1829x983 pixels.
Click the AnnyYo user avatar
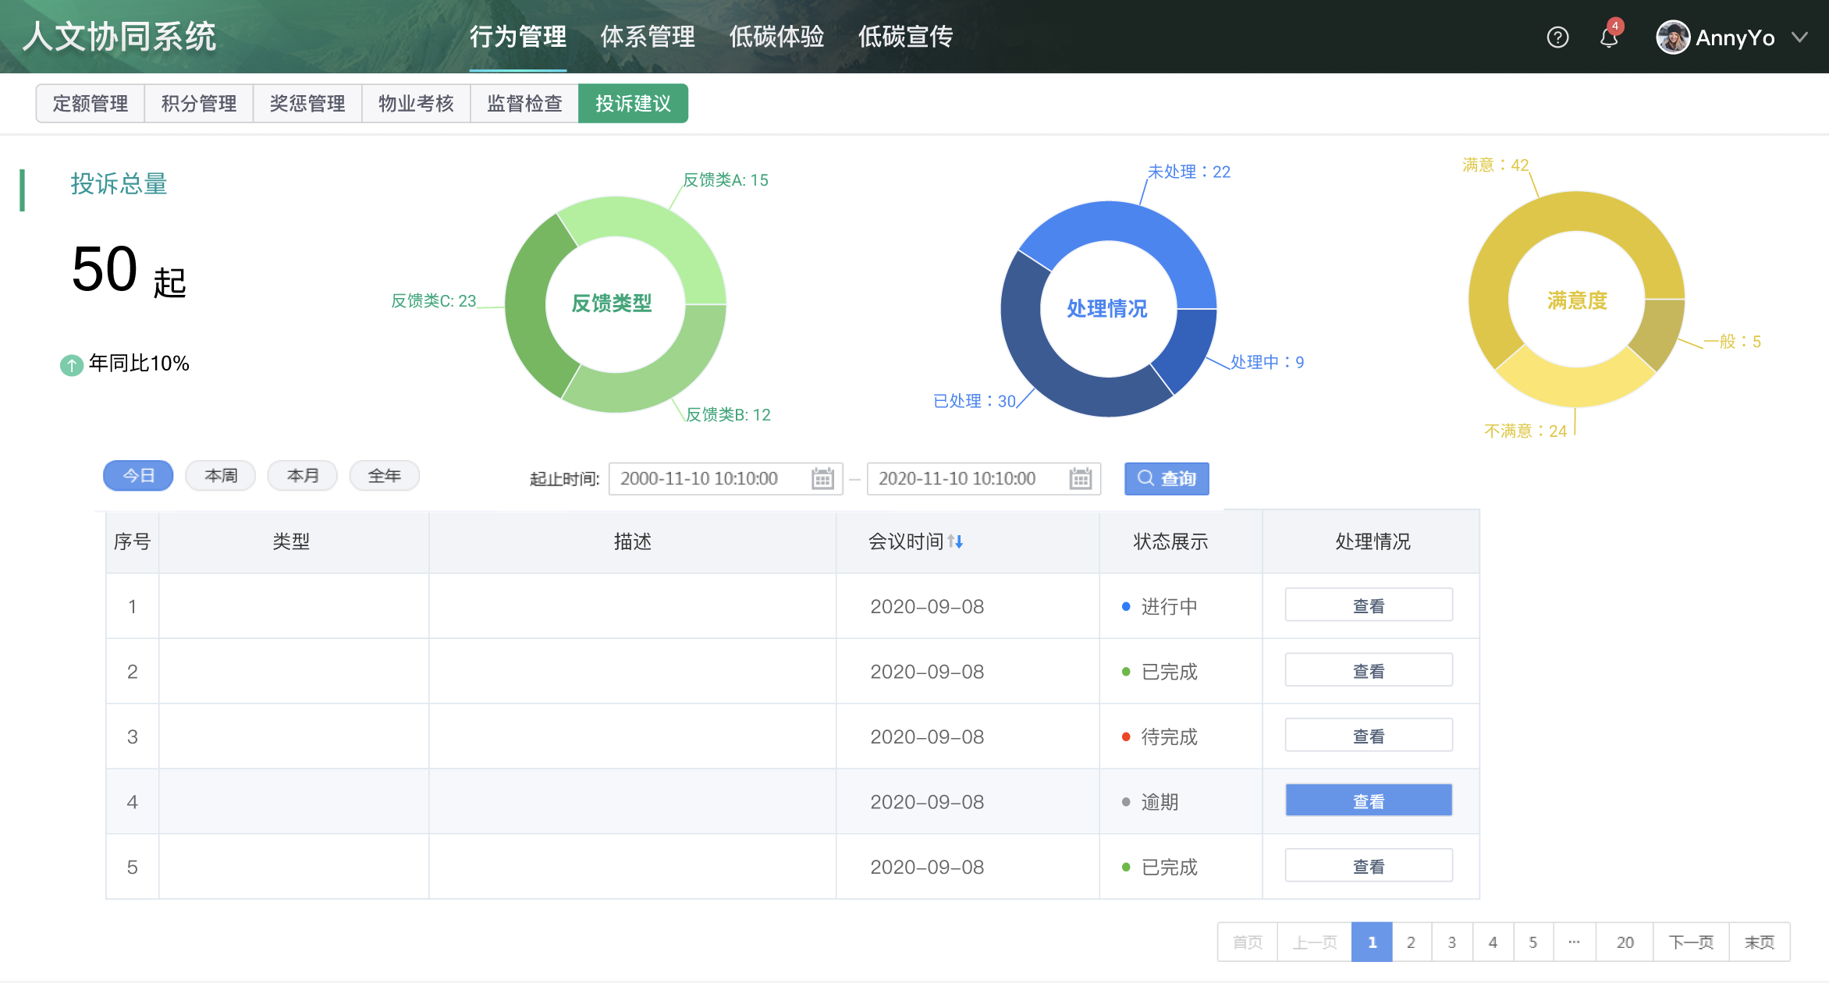[1672, 37]
